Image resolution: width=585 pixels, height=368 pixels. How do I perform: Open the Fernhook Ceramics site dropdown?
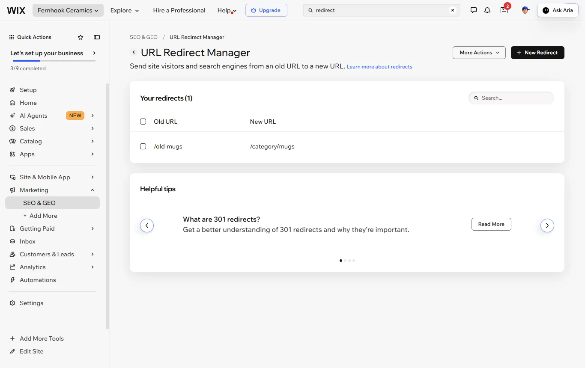(x=68, y=10)
